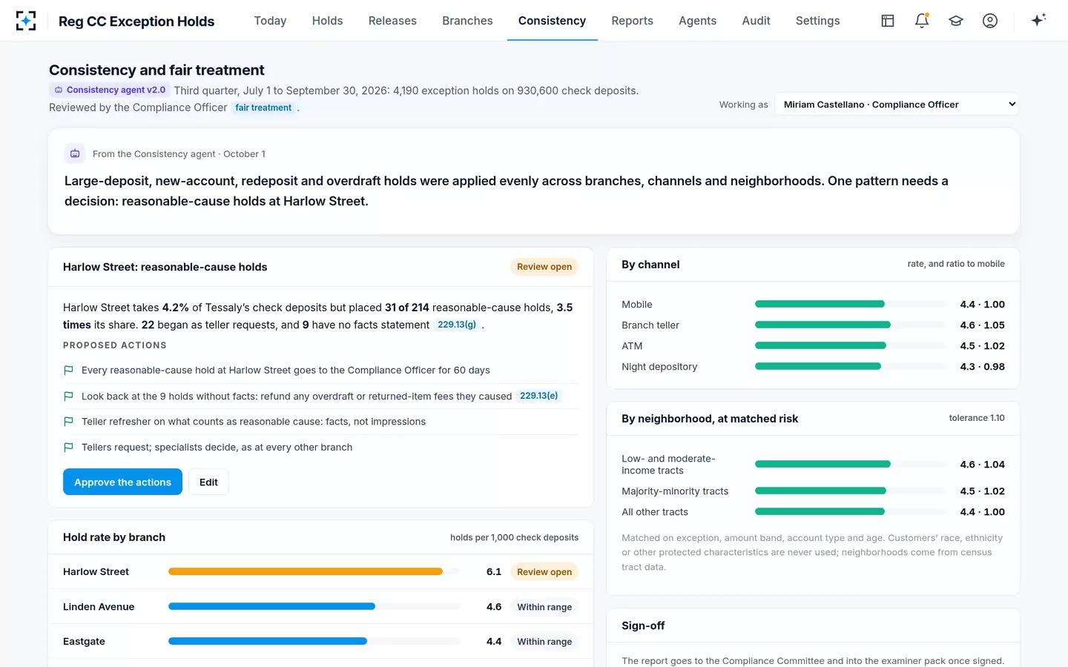1068x667 pixels.
Task: Click the flag icon for the 60 days action
Action: pos(68,370)
